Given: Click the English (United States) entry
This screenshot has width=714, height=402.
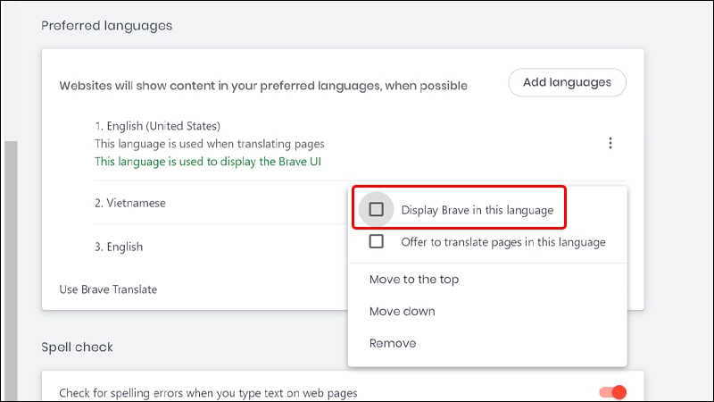Looking at the screenshot, I should (x=157, y=126).
